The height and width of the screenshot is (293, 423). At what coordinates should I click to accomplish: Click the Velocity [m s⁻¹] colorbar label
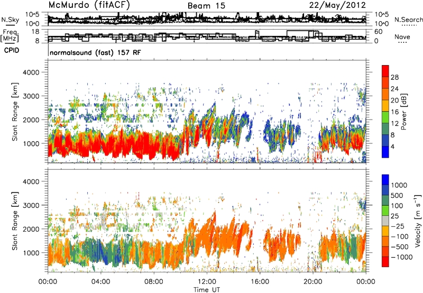[x=417, y=221]
